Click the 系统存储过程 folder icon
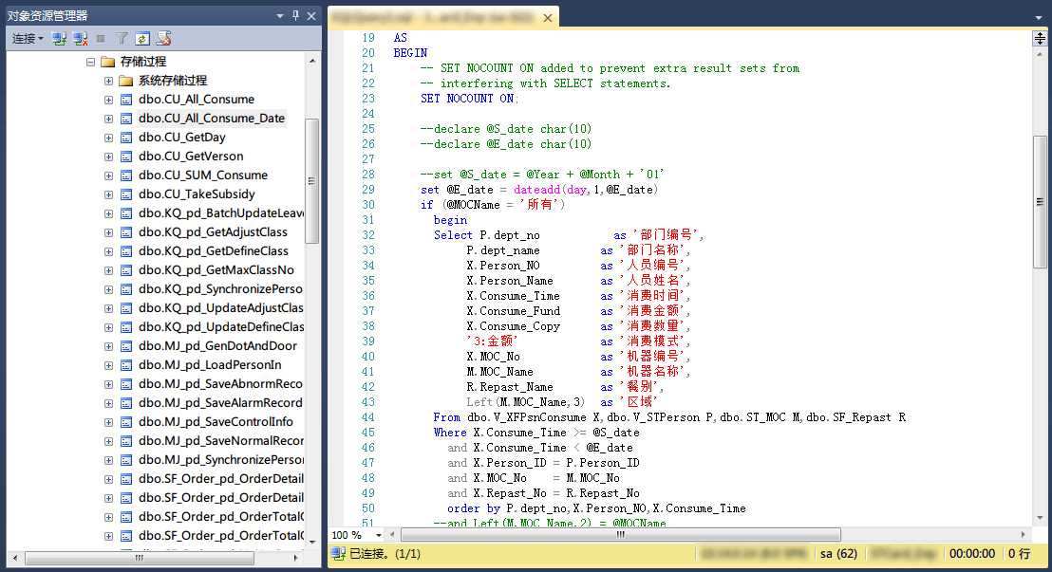This screenshot has width=1052, height=572. [x=126, y=81]
